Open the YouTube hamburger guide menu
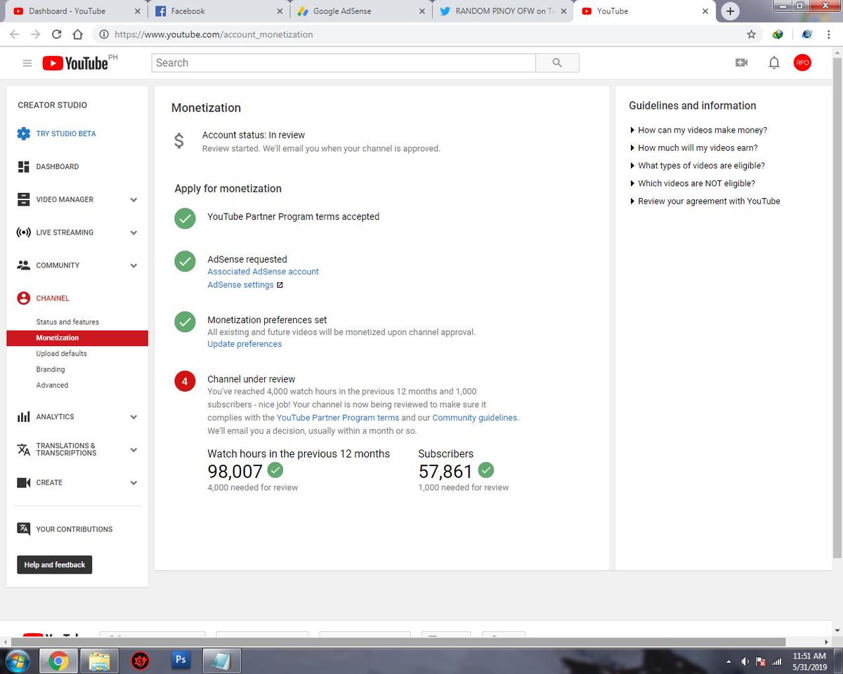The height and width of the screenshot is (674, 843). [x=27, y=63]
